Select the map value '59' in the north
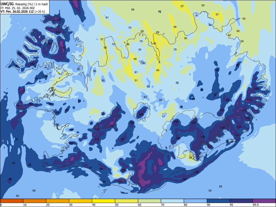This screenshot has width=276, height=207. point(203,6)
